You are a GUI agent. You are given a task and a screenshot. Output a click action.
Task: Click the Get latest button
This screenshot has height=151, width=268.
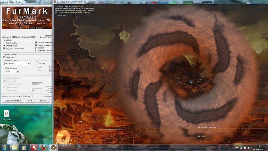[47, 96]
